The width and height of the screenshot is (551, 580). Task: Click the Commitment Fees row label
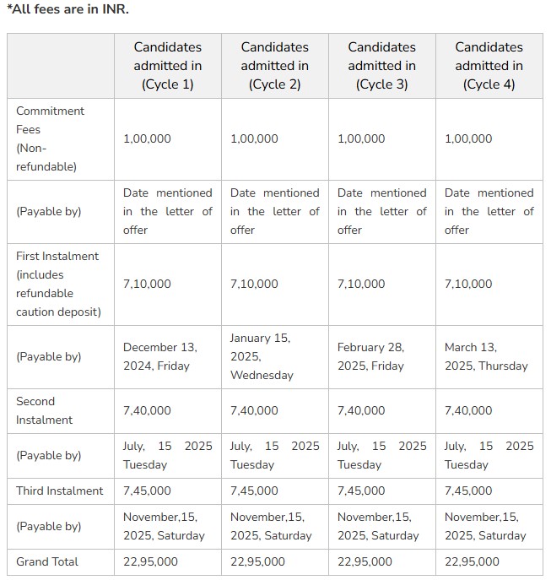pyautogui.click(x=50, y=138)
